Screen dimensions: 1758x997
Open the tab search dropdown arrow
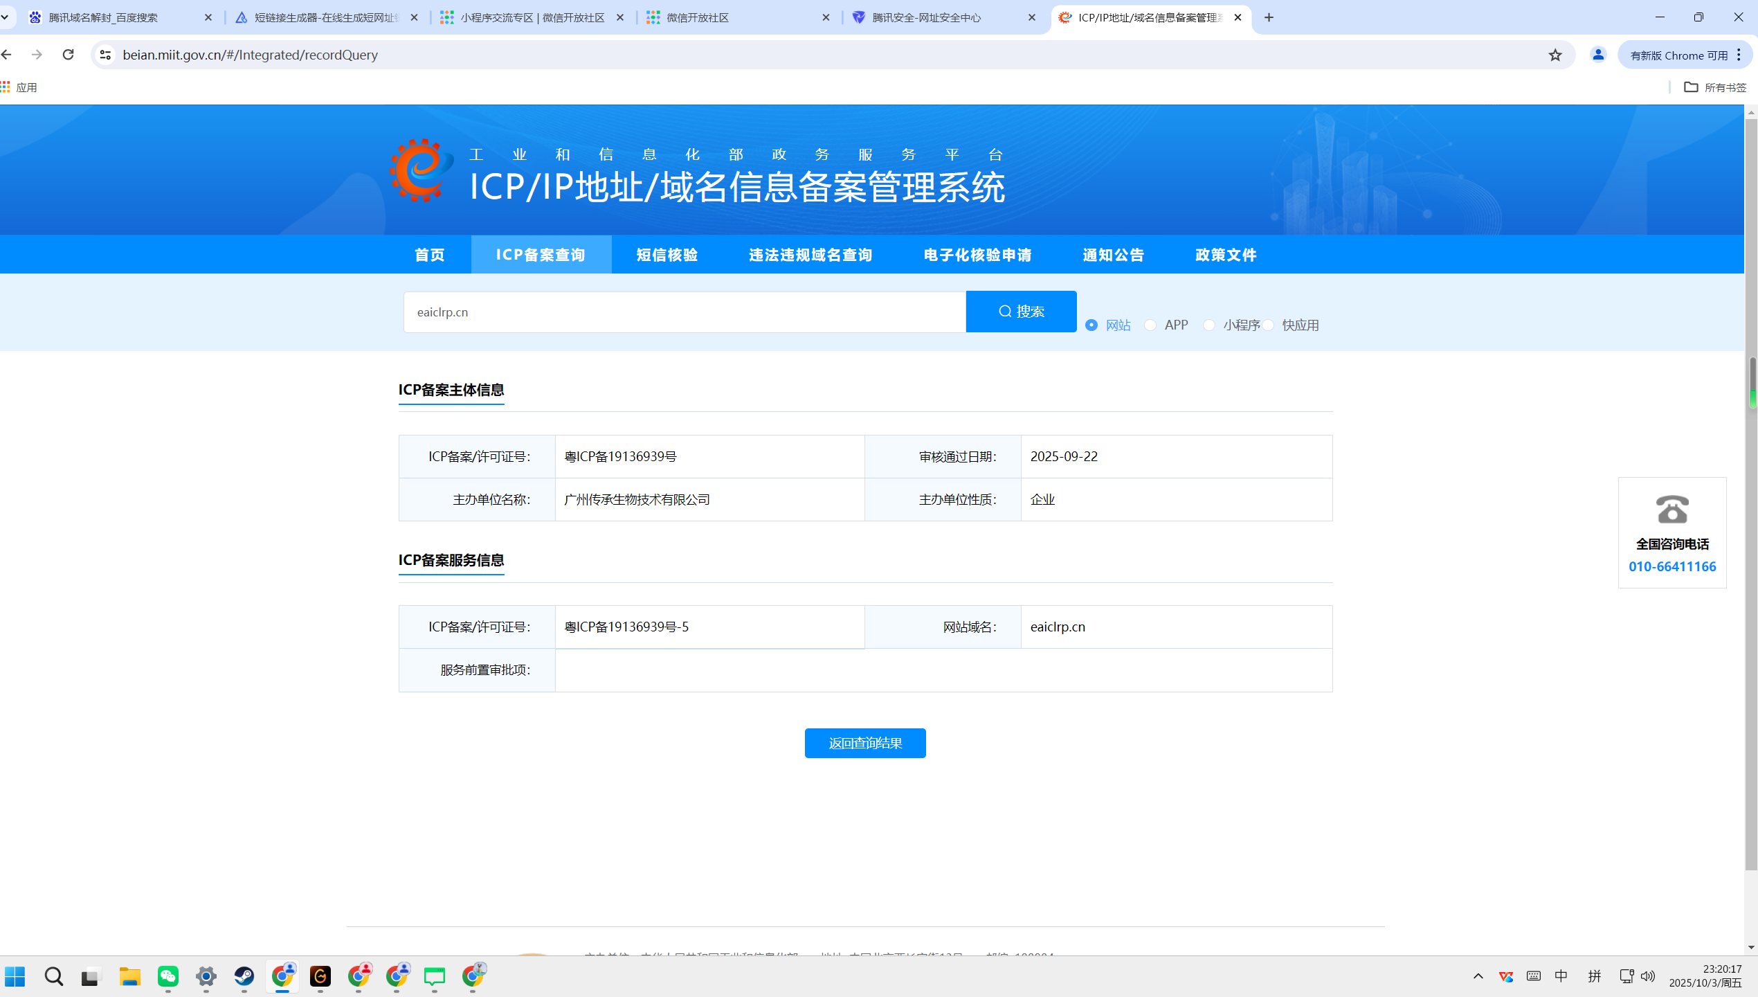point(6,17)
